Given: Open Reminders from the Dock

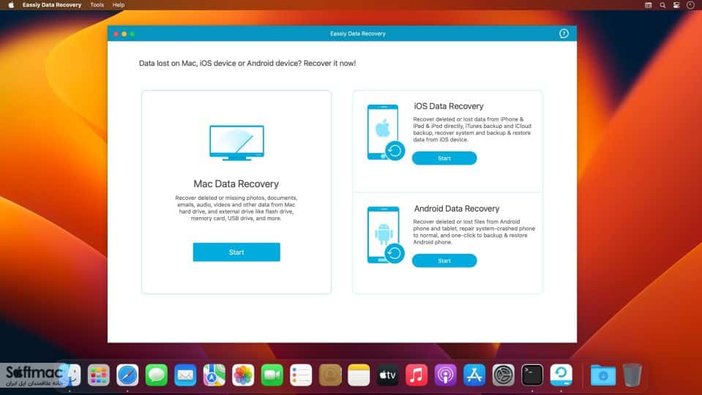Looking at the screenshot, I should [301, 375].
